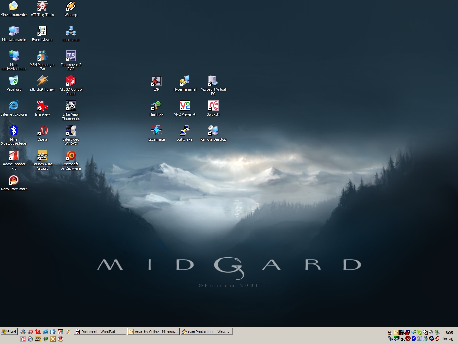Screen dimensions: 458x344
Task: Bring up the Winamp taskbar window
Action: [x=207, y=332]
